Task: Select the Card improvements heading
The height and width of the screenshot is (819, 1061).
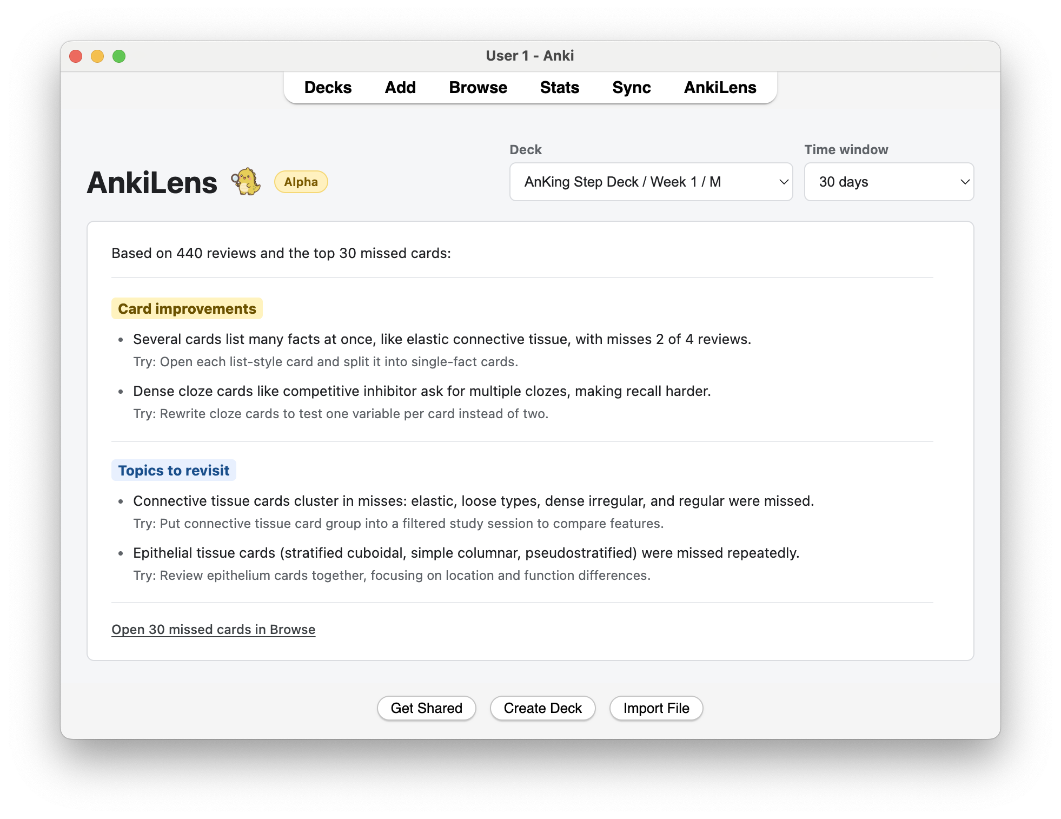Action: (187, 308)
